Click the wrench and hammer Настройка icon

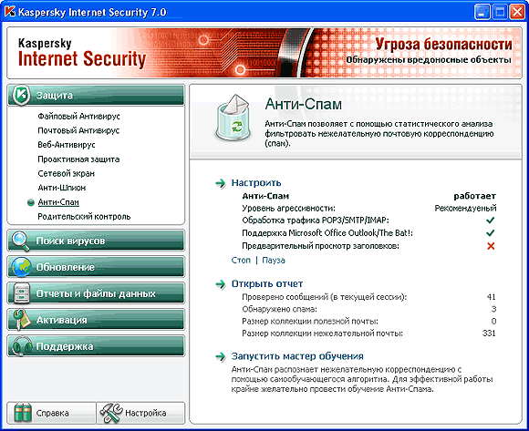(x=111, y=413)
